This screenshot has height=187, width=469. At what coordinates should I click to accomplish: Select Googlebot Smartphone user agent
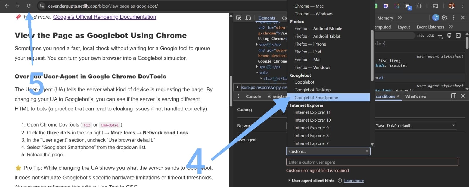[328, 98]
